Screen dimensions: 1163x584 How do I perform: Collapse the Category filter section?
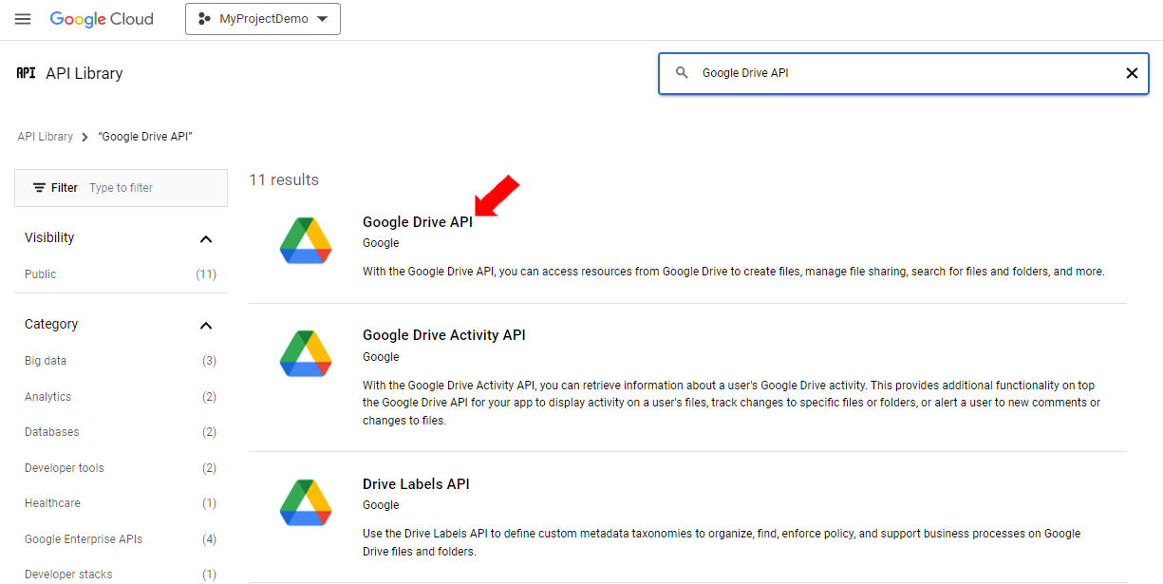coord(206,325)
